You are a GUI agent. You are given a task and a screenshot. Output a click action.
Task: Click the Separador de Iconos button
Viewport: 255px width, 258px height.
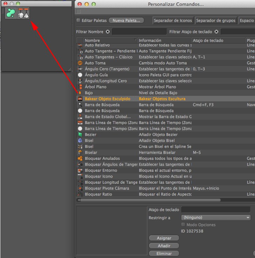[x=173, y=21]
